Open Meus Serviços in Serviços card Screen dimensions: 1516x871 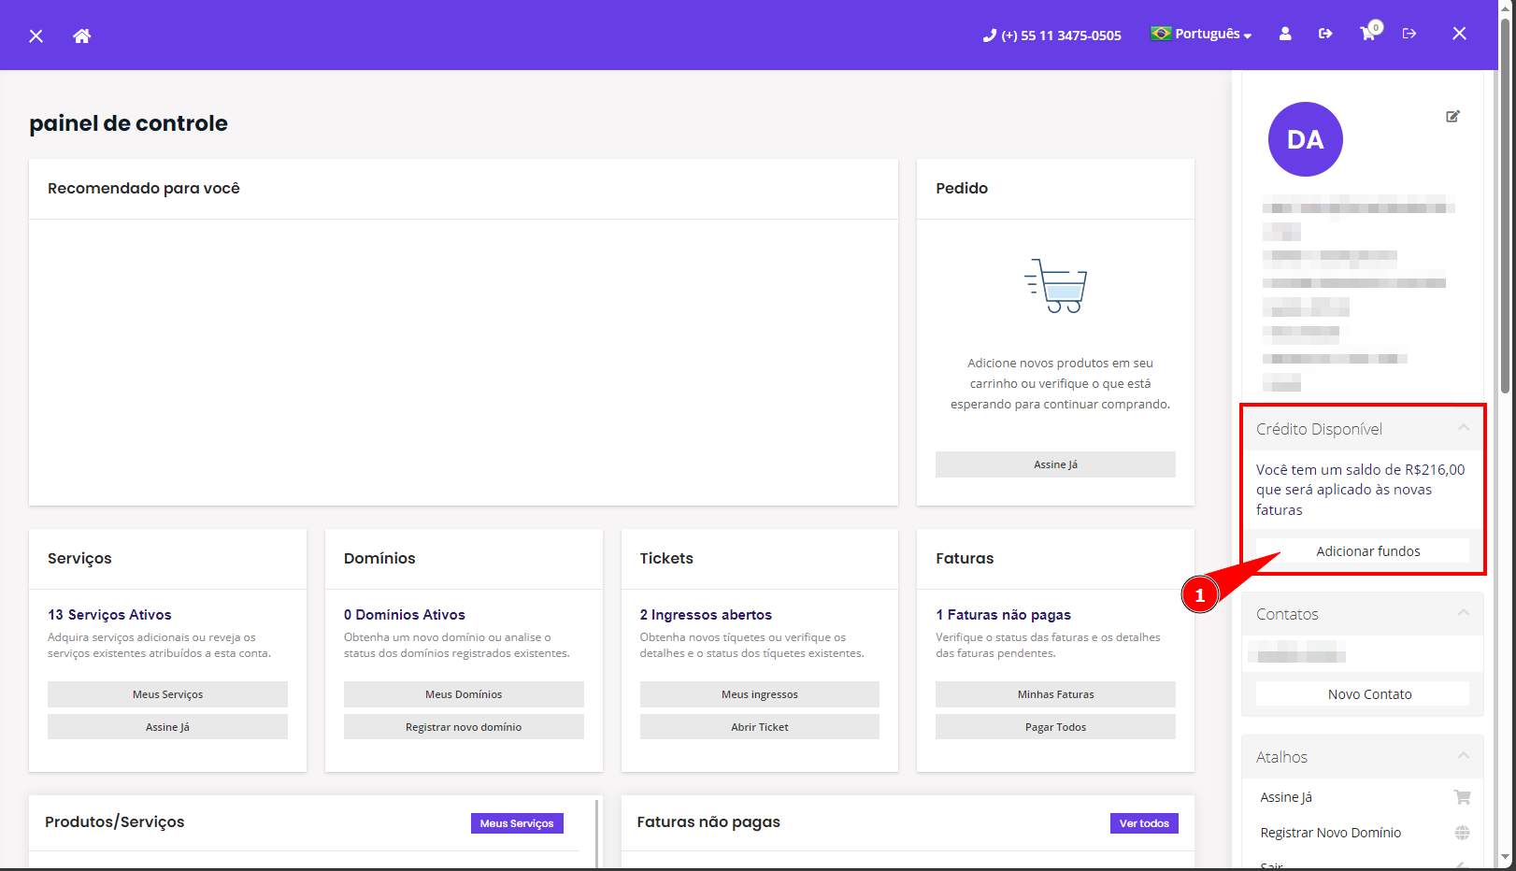(167, 694)
